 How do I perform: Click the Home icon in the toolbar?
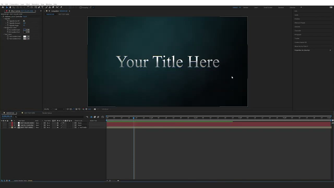coord(3,7)
